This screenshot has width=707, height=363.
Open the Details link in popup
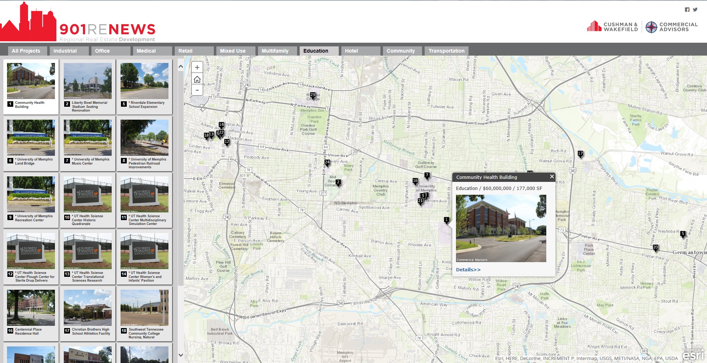(468, 269)
